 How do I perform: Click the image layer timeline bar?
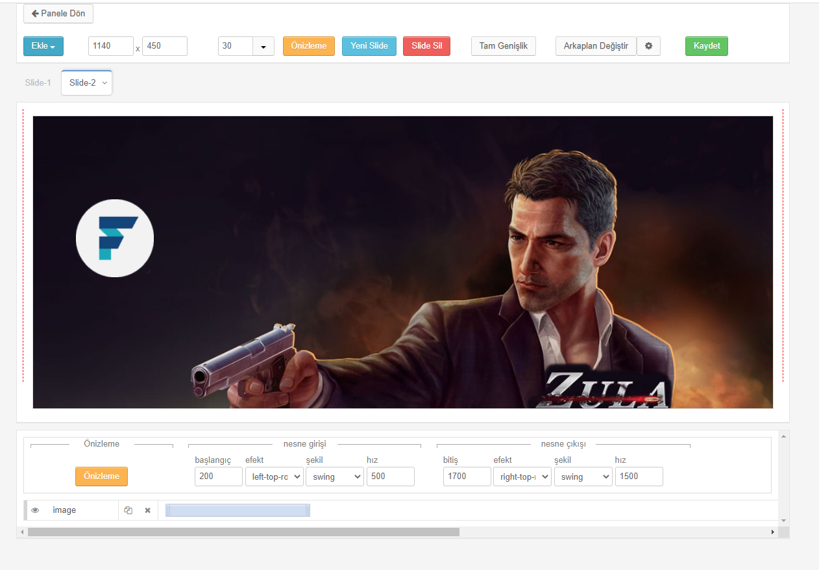coord(238,510)
